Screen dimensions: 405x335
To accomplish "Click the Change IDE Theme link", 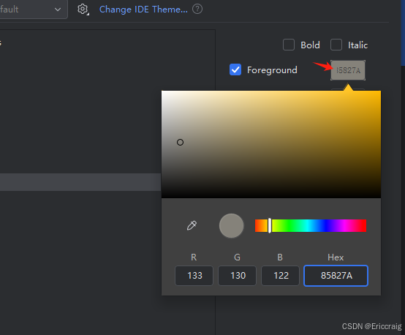I will [x=143, y=10].
